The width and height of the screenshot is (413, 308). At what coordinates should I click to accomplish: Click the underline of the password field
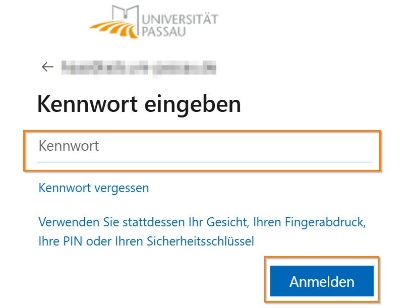[x=204, y=162]
